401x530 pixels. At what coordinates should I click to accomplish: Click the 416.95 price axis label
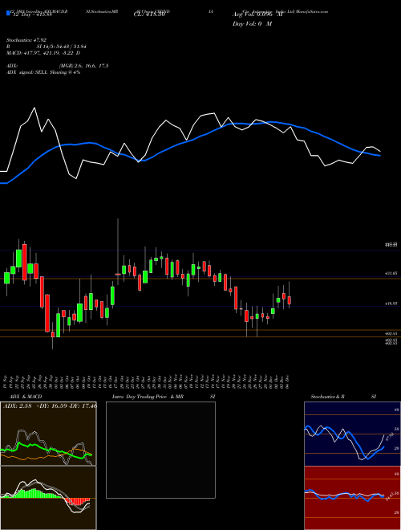[391, 304]
